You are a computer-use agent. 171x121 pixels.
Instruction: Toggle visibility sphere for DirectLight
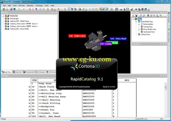[x=8, y=19]
